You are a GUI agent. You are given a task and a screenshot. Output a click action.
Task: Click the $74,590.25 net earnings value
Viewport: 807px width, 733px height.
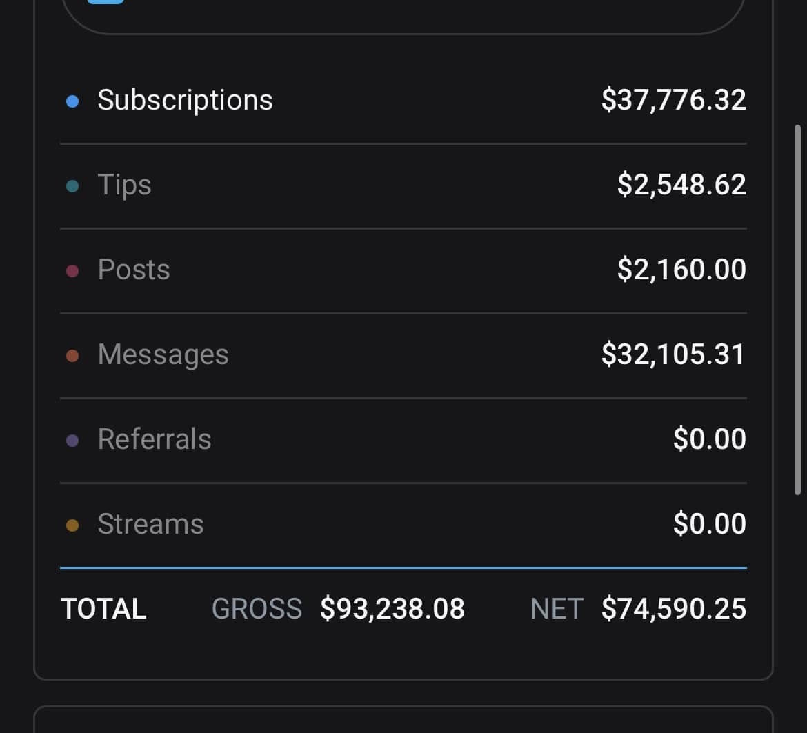coord(675,609)
